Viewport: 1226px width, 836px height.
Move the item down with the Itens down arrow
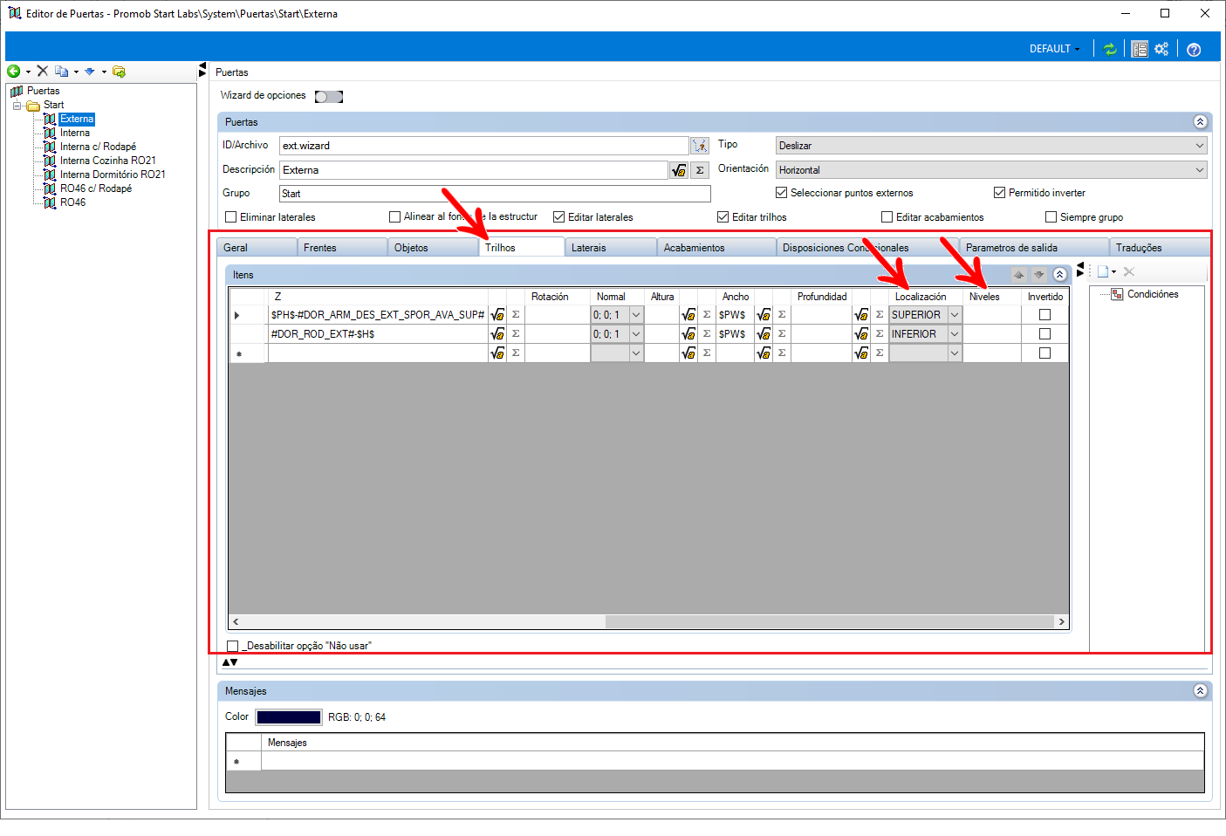[1039, 275]
